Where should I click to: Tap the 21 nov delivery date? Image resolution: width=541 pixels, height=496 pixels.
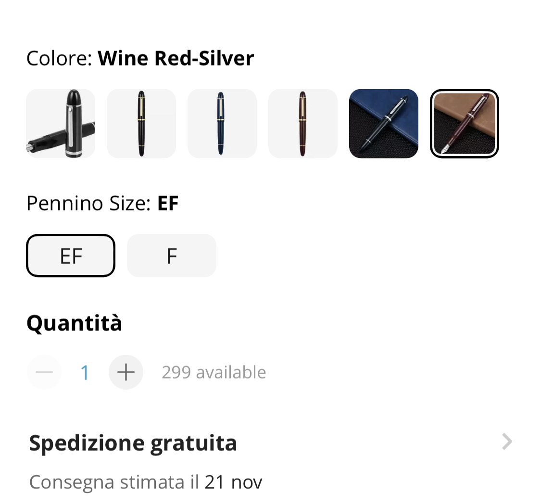pos(234,482)
